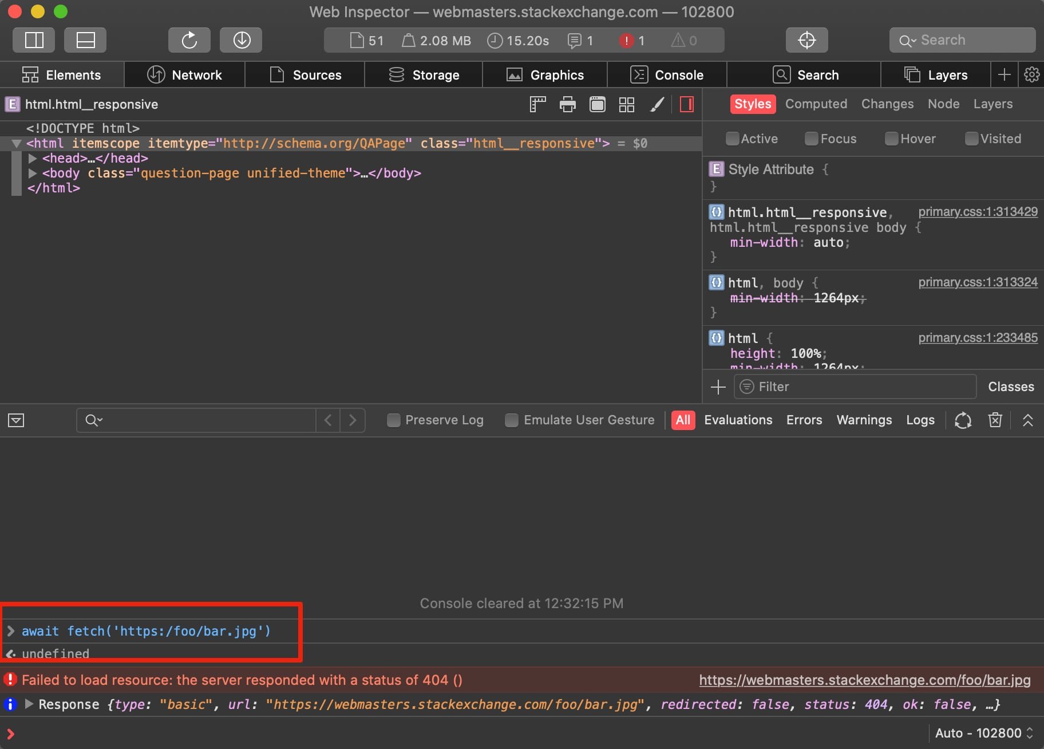The height and width of the screenshot is (749, 1044).
Task: Clear the console with trash icon
Action: (x=995, y=420)
